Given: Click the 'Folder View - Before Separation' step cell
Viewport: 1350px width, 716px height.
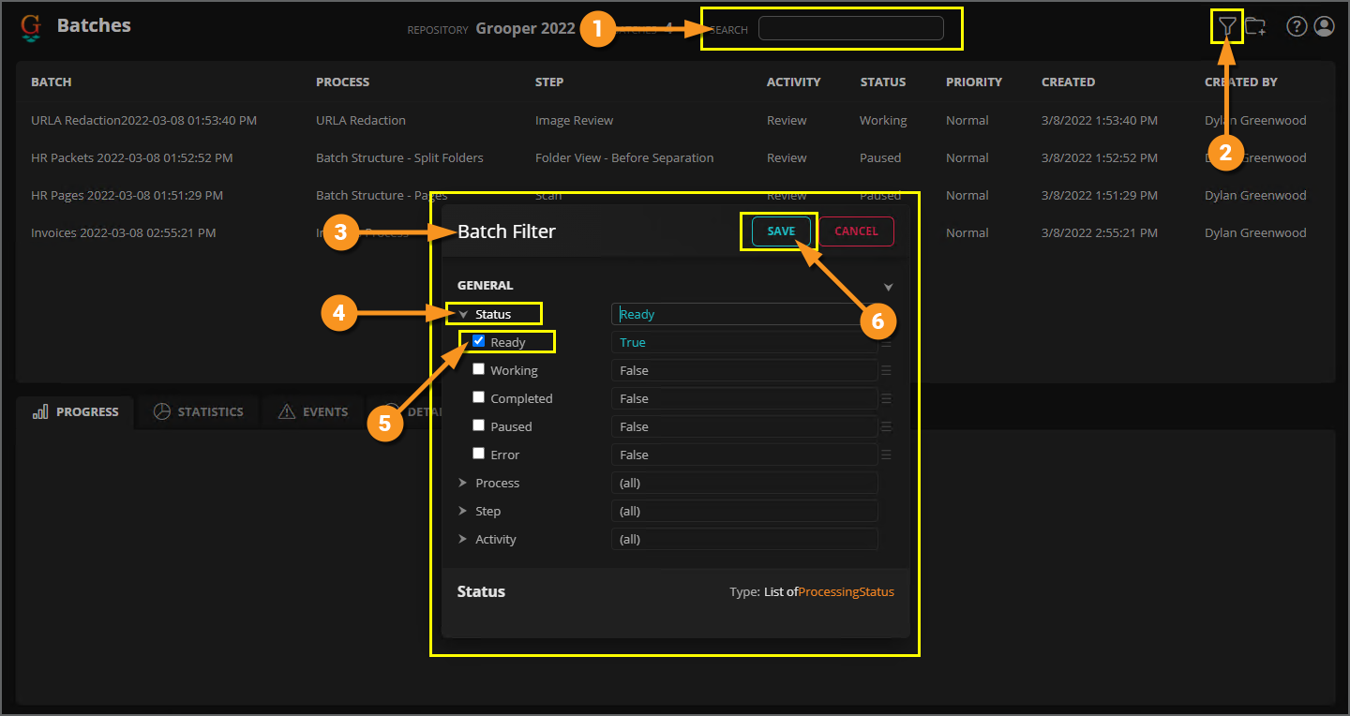Looking at the screenshot, I should point(624,157).
